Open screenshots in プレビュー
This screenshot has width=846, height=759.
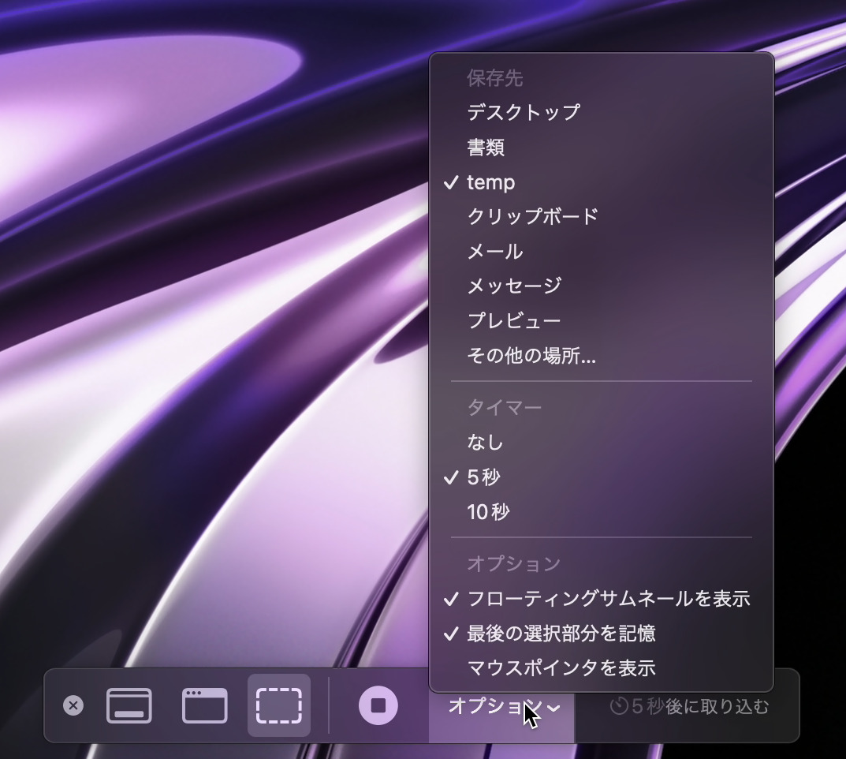pyautogui.click(x=515, y=321)
